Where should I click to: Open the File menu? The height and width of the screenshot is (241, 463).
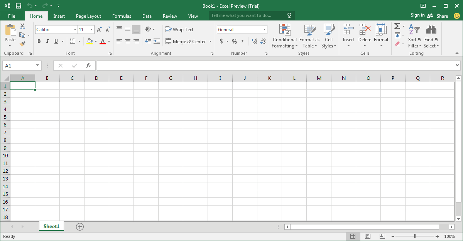point(12,16)
